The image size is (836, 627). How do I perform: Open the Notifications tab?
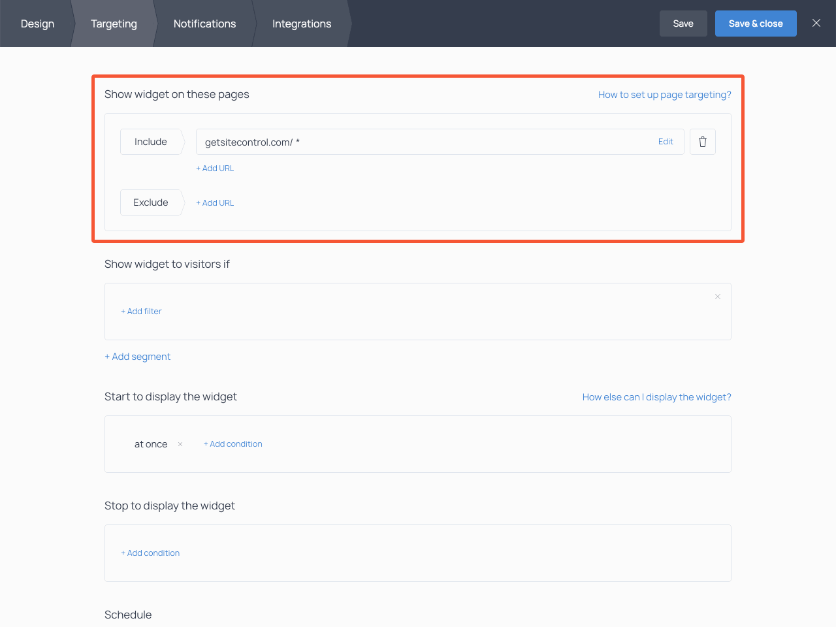coord(204,24)
